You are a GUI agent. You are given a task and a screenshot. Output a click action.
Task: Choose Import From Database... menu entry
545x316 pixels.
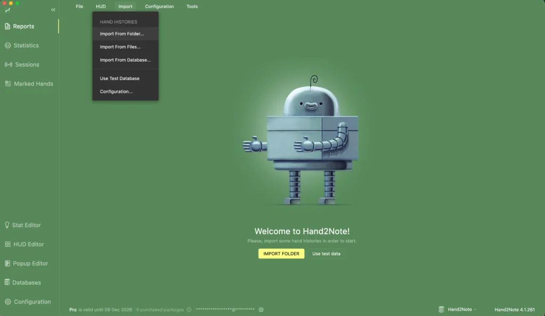click(x=126, y=60)
